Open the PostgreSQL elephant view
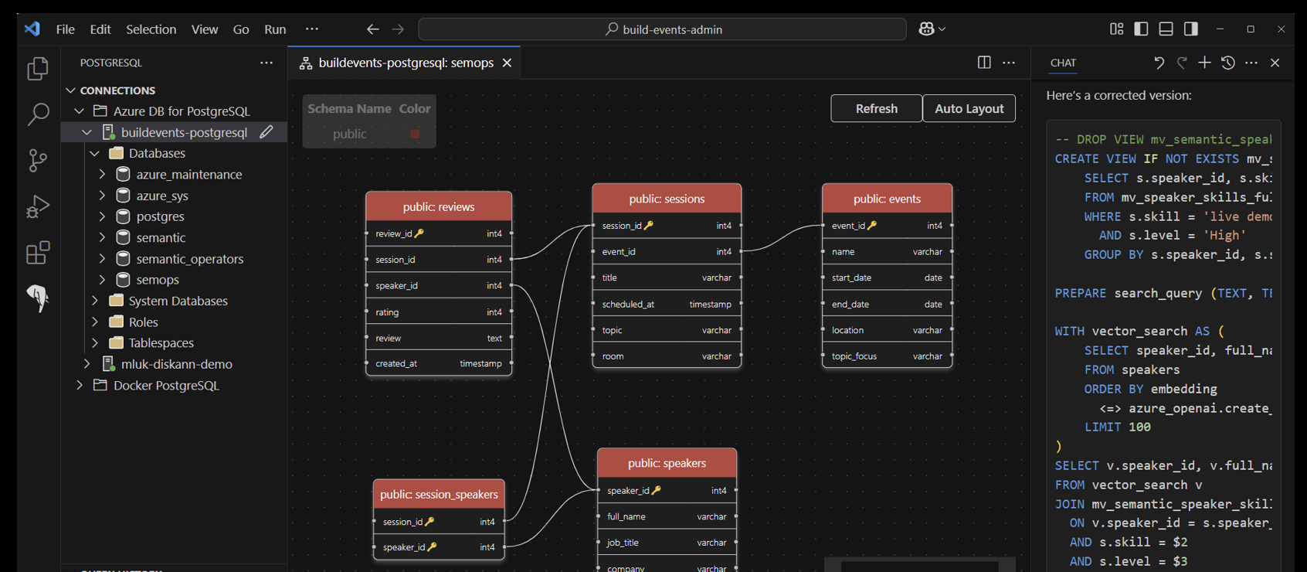The width and height of the screenshot is (1307, 572). coord(38,298)
